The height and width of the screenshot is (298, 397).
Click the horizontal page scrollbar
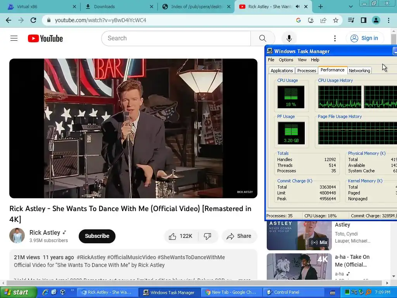(x=194, y=283)
